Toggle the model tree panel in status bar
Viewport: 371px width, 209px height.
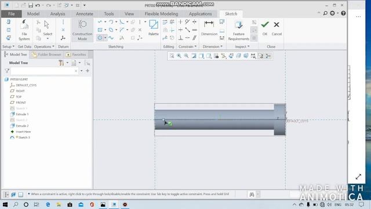[x=6, y=194]
